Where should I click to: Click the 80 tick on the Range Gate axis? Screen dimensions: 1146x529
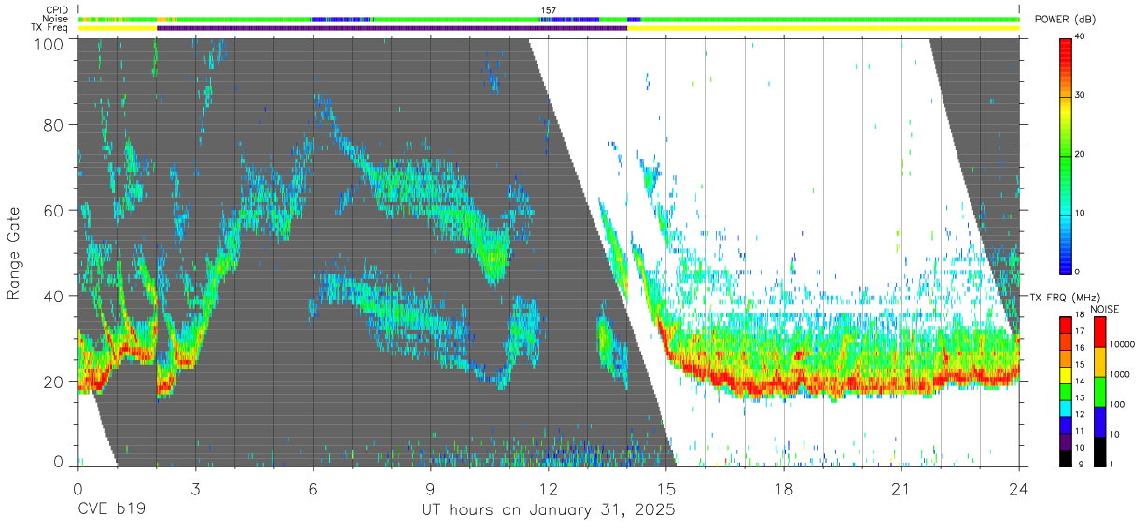pos(52,125)
